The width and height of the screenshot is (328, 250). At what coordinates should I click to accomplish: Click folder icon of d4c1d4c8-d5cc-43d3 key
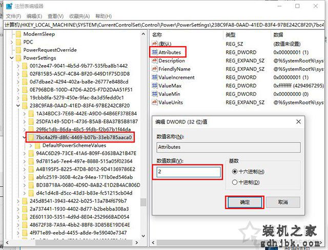coord(31,193)
